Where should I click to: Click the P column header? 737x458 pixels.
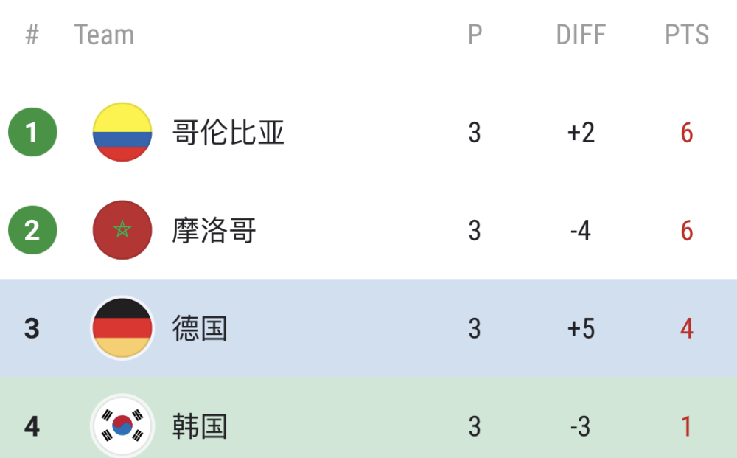pos(475,35)
